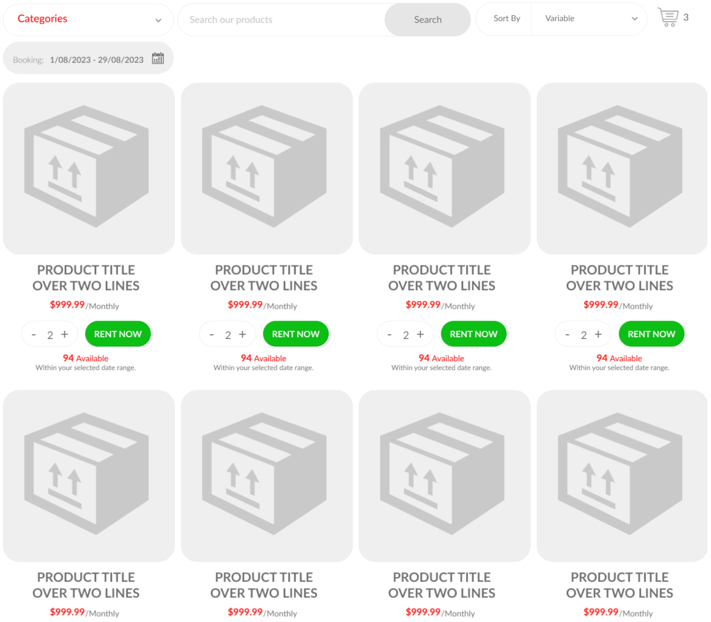Open first product image in top row
Viewport: 711px width, 622px height.
[x=89, y=168]
